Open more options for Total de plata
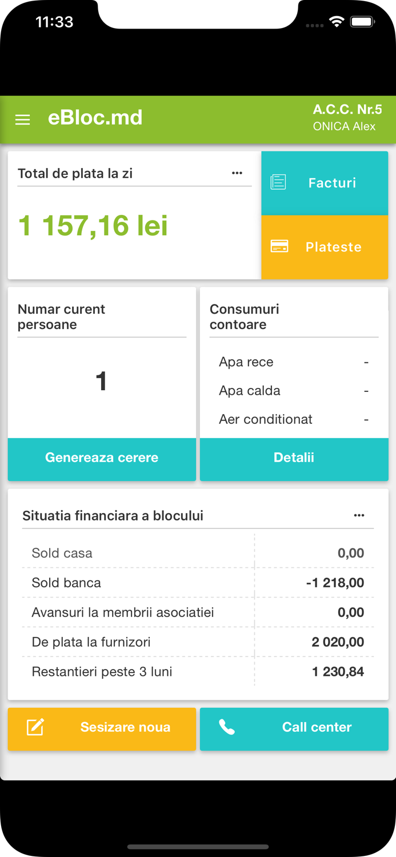 [x=237, y=173]
